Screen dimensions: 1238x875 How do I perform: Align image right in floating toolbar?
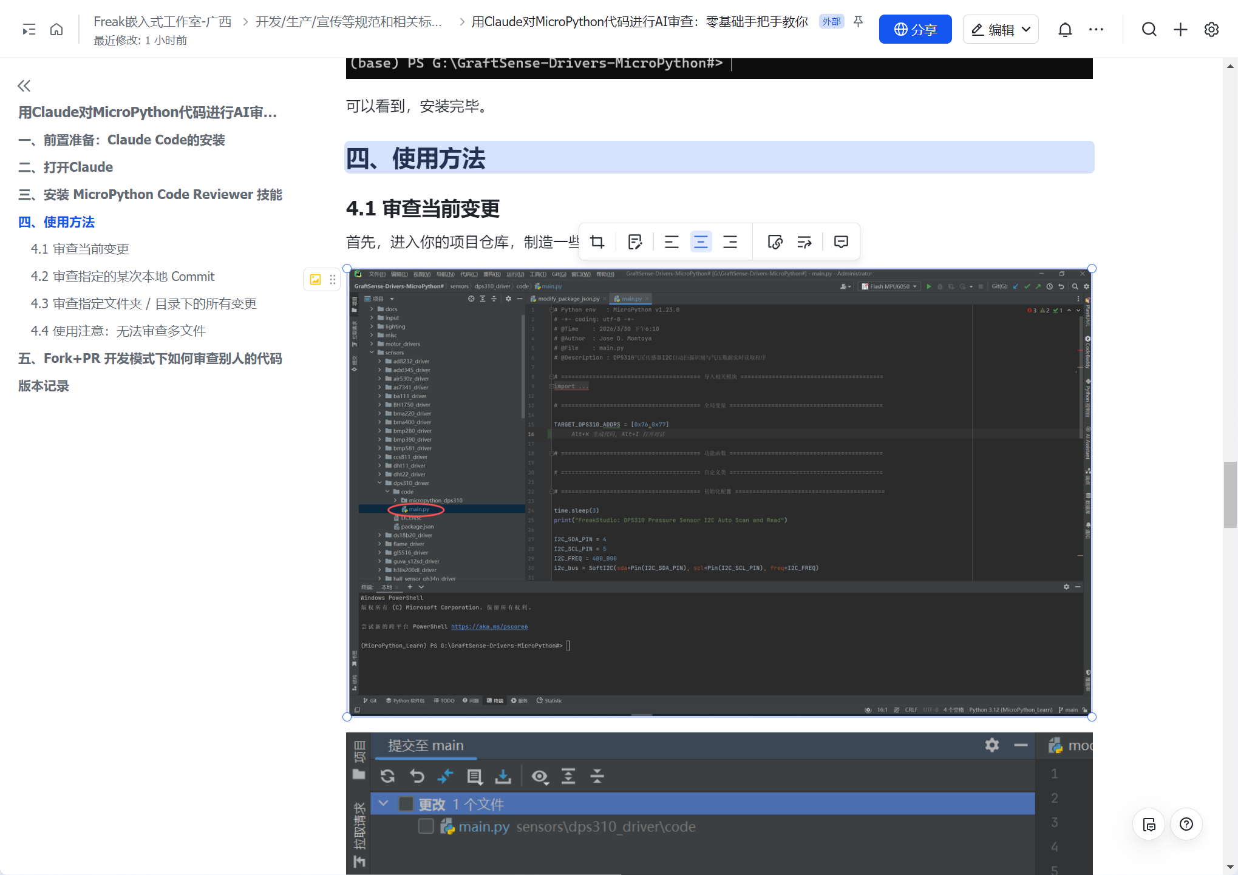[730, 242]
